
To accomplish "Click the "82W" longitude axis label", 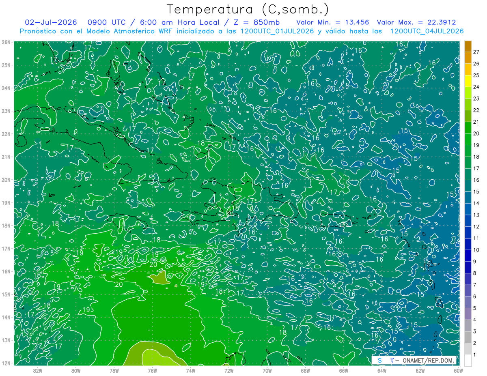I will tap(37, 370).
